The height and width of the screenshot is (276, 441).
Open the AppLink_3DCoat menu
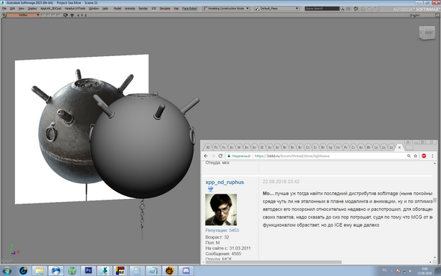tap(51, 9)
